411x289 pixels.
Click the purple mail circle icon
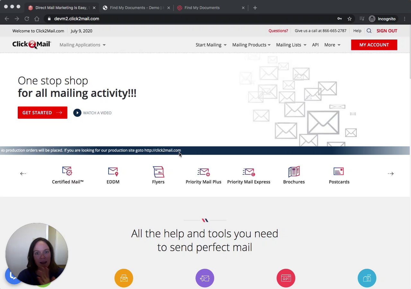click(205, 278)
